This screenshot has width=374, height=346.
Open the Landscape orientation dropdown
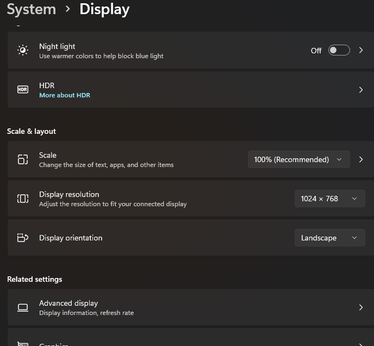pos(329,238)
